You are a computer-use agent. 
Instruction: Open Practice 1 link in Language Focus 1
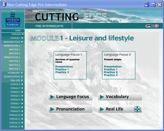62,69
